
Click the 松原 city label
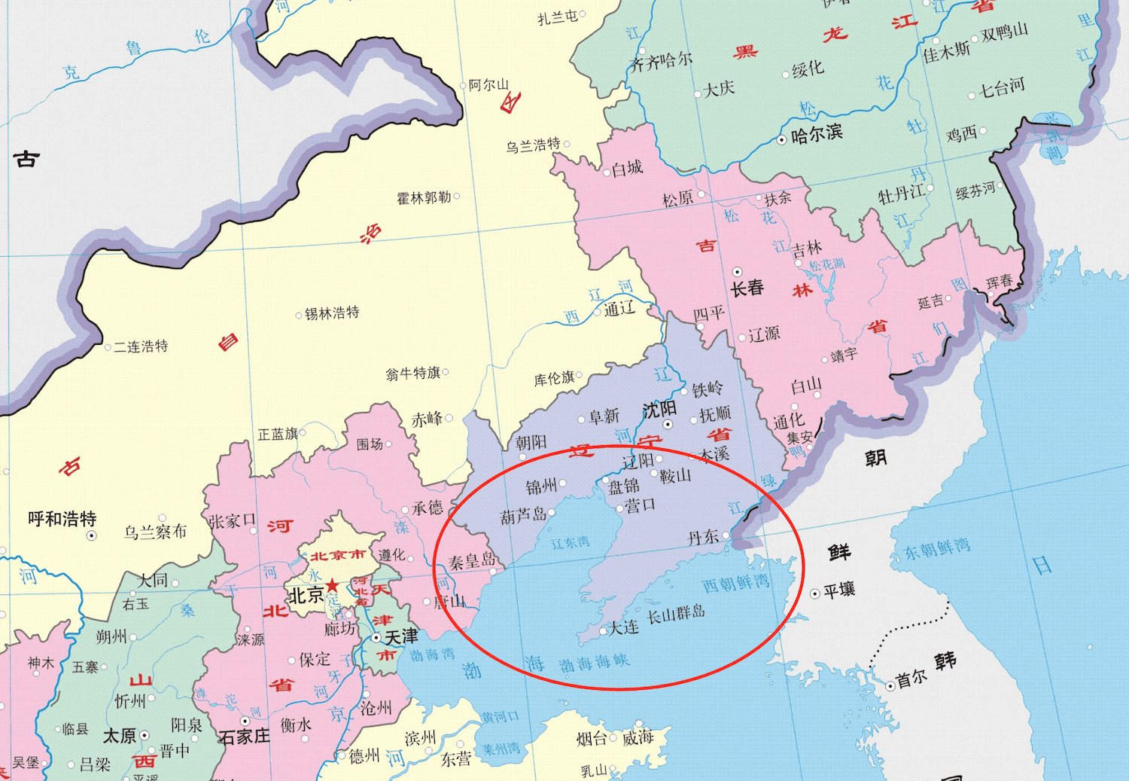point(678,199)
